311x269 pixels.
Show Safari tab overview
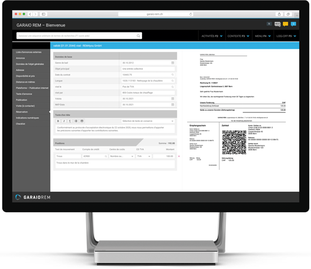coord(288,14)
